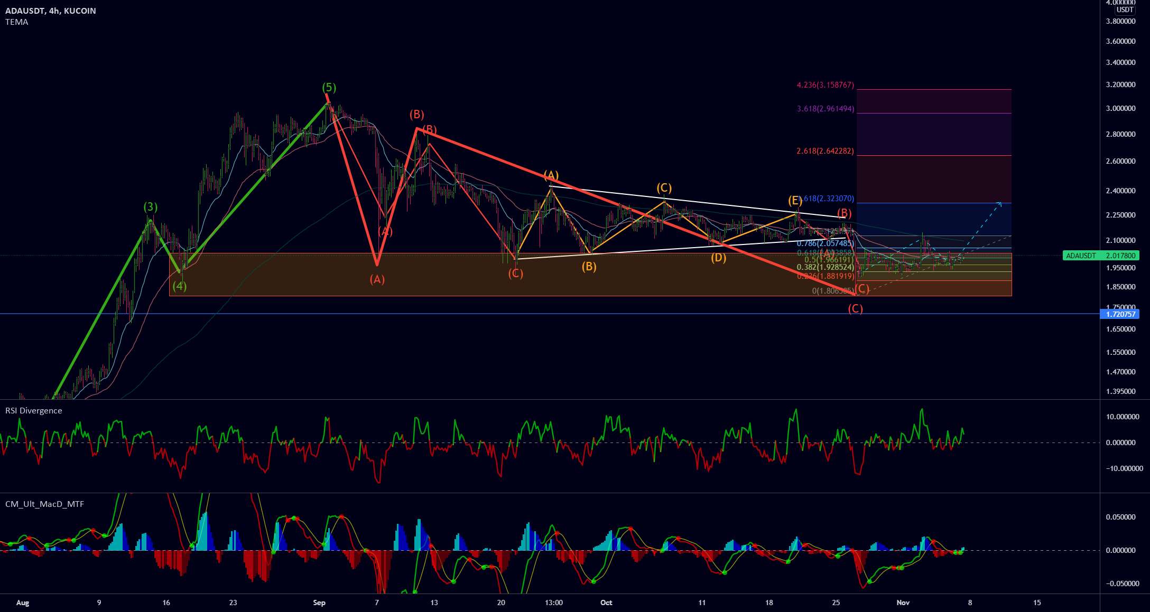Image resolution: width=1150 pixels, height=612 pixels.
Task: Select the green ADAUSDT 2.017800 price tag
Action: click(1100, 256)
